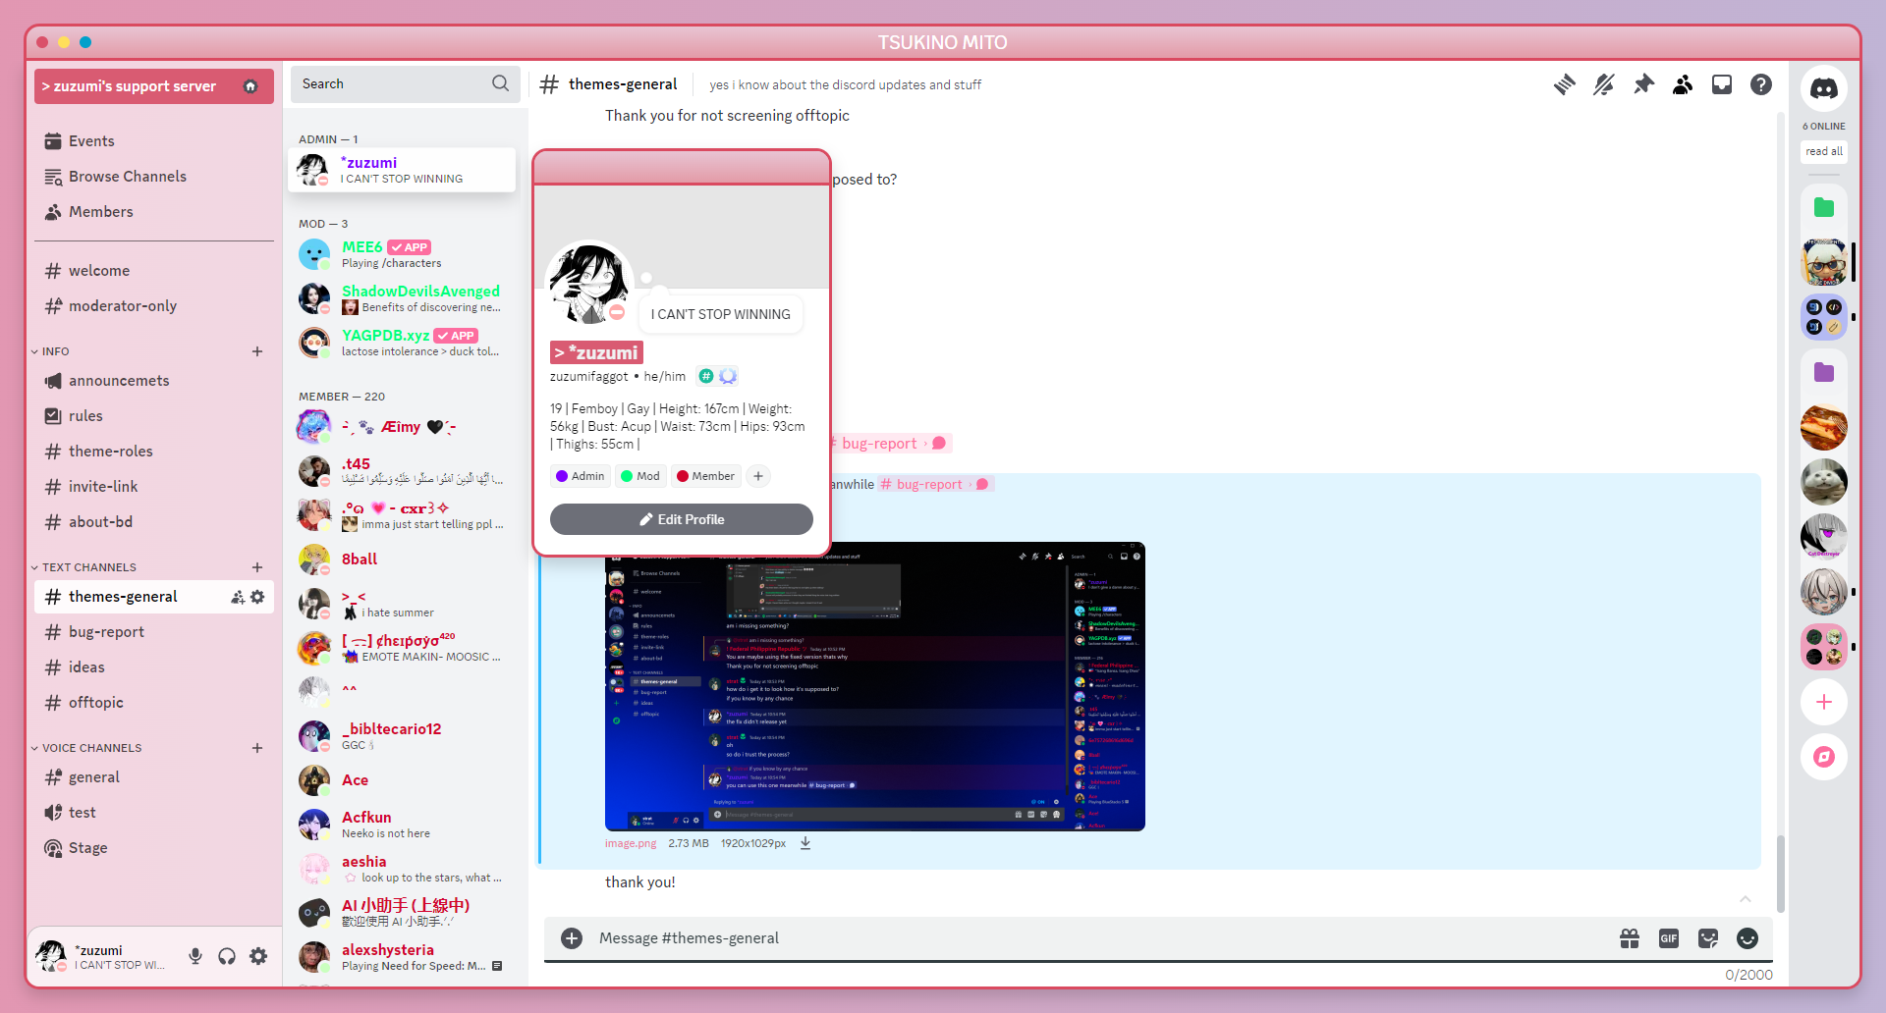Click the I CAN'T STOP WINNING status bubble

(720, 314)
